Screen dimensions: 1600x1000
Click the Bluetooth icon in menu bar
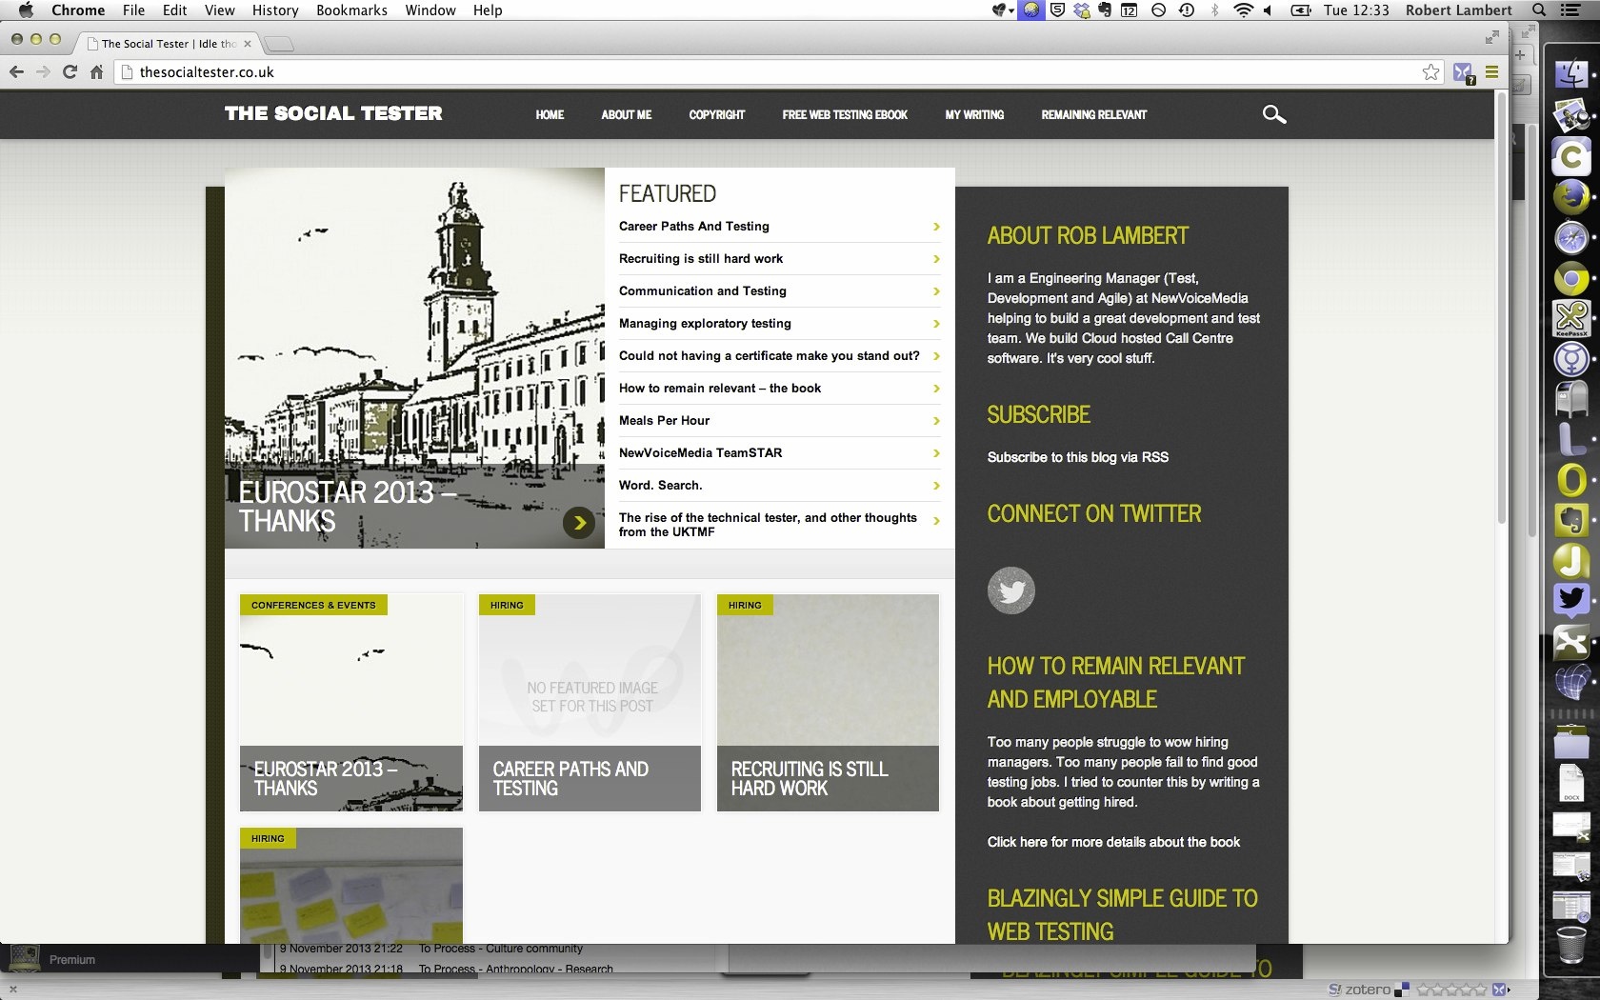click(x=1214, y=10)
